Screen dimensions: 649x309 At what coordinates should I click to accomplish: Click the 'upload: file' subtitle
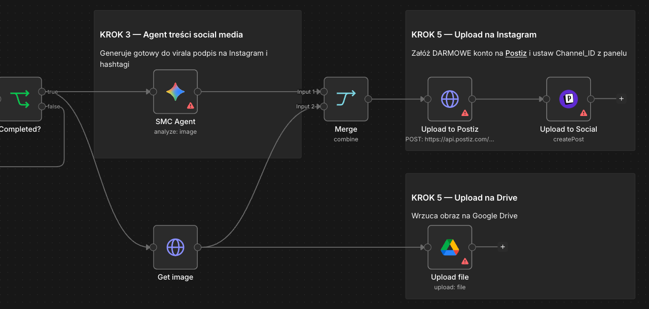[x=450, y=287]
